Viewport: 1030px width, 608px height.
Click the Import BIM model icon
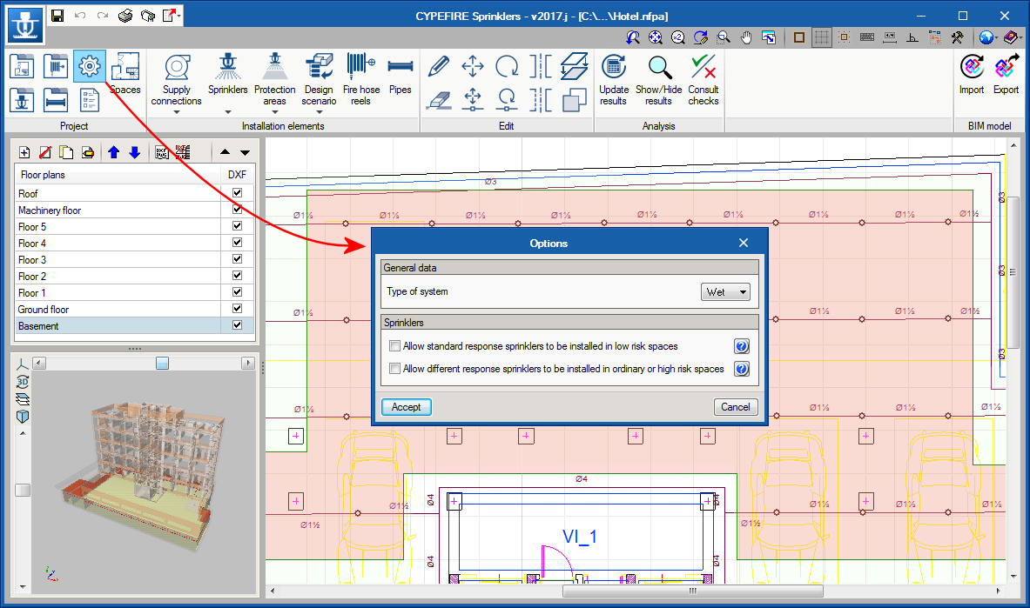pyautogui.click(x=972, y=68)
